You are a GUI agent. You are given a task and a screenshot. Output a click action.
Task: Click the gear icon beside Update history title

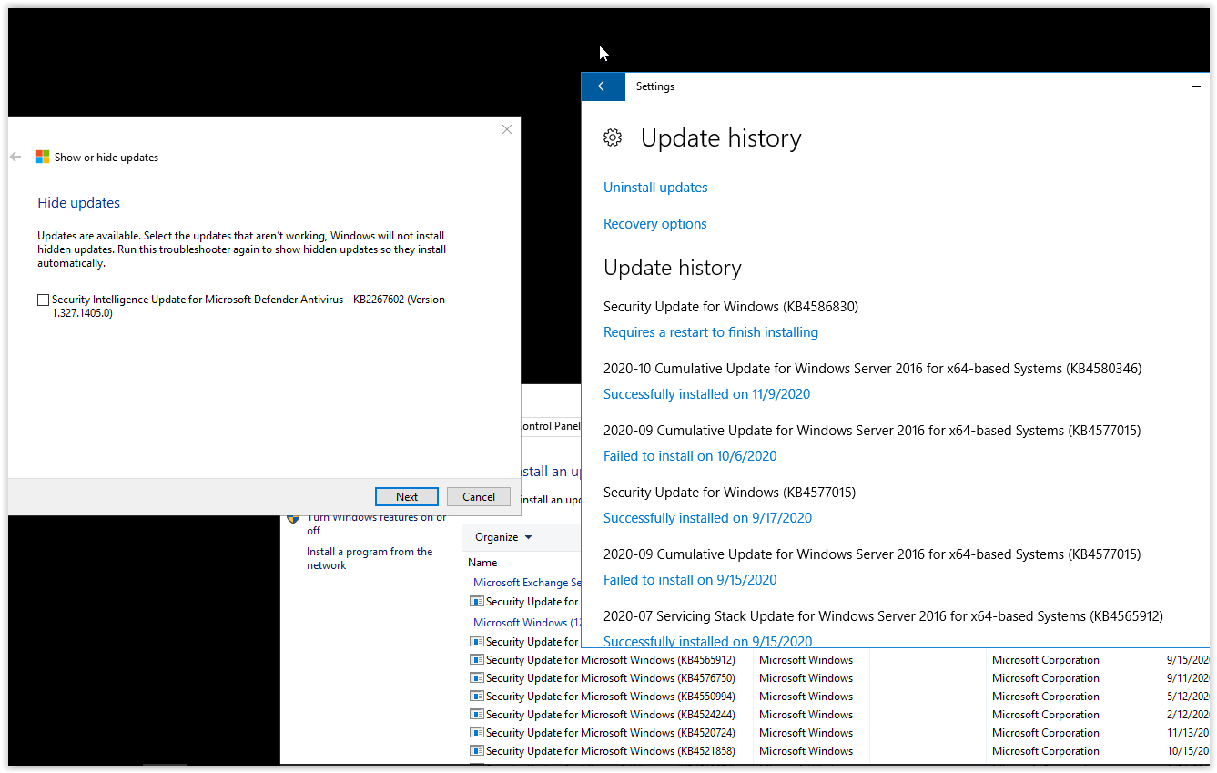(x=613, y=137)
